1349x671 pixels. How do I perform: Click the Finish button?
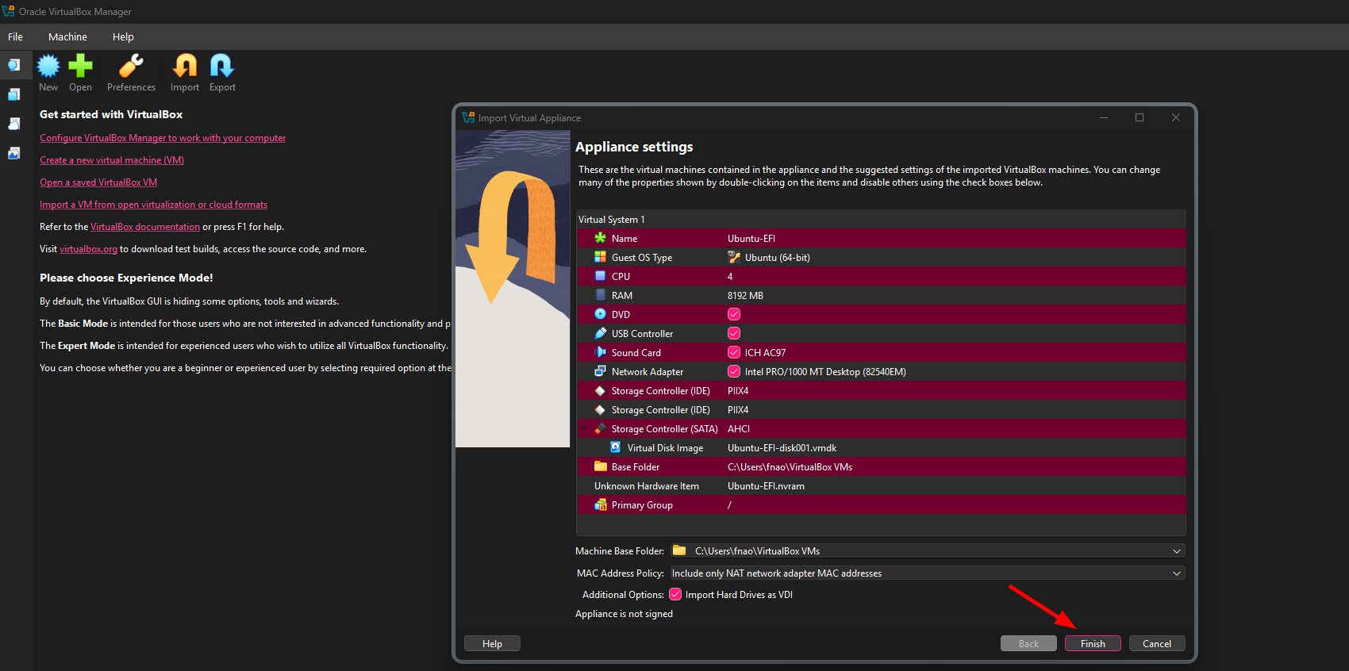coord(1093,644)
